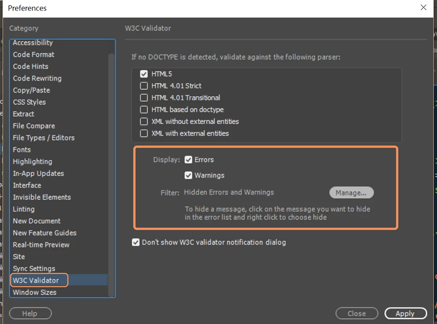Select the Linting category
Image resolution: width=437 pixels, height=324 pixels.
point(59,209)
